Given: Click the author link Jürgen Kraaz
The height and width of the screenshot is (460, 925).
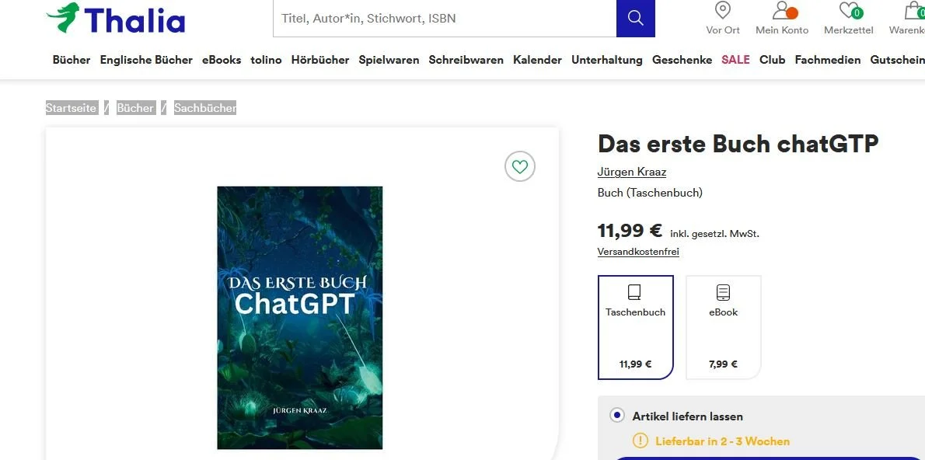Looking at the screenshot, I should (x=632, y=172).
